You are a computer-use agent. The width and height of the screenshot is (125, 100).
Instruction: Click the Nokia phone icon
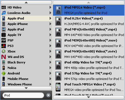coord(4,68)
